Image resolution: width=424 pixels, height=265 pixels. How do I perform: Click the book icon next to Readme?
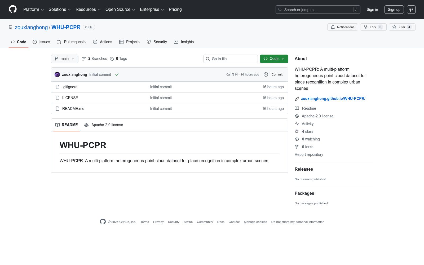click(297, 108)
